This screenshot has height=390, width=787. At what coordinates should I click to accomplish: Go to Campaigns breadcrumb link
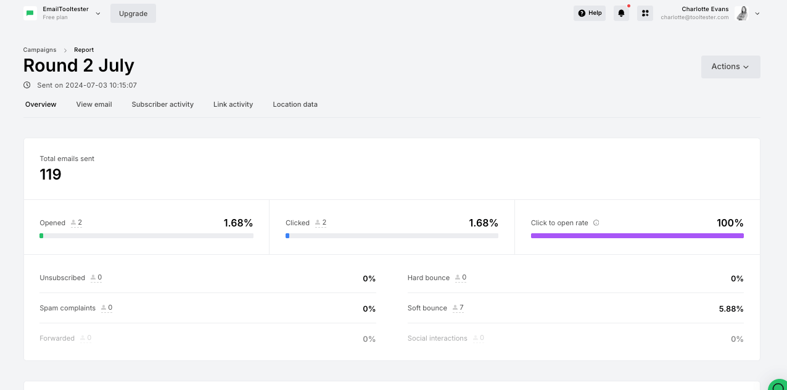40,50
